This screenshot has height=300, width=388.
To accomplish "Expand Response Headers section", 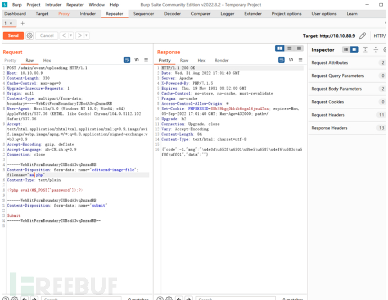I will [x=347, y=128].
